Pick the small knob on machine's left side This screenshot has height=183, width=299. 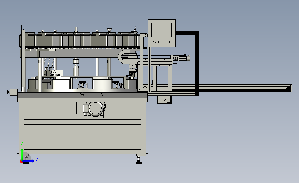tap(8, 92)
